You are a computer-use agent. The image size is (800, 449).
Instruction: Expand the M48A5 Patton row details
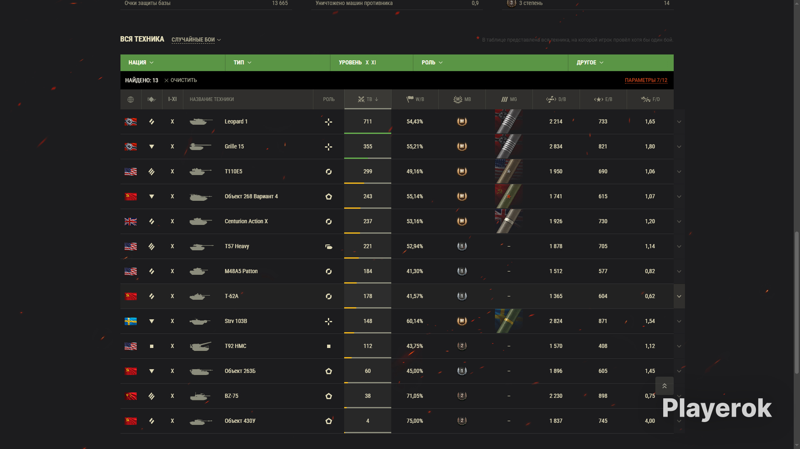pos(679,272)
